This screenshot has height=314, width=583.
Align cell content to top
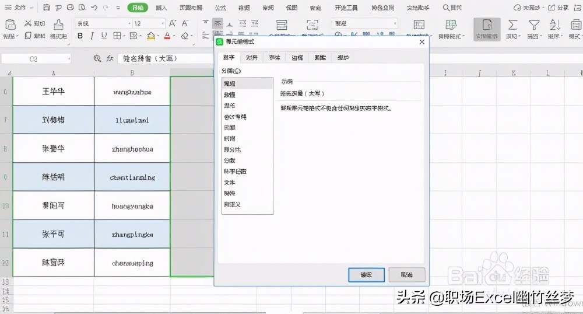[206, 23]
